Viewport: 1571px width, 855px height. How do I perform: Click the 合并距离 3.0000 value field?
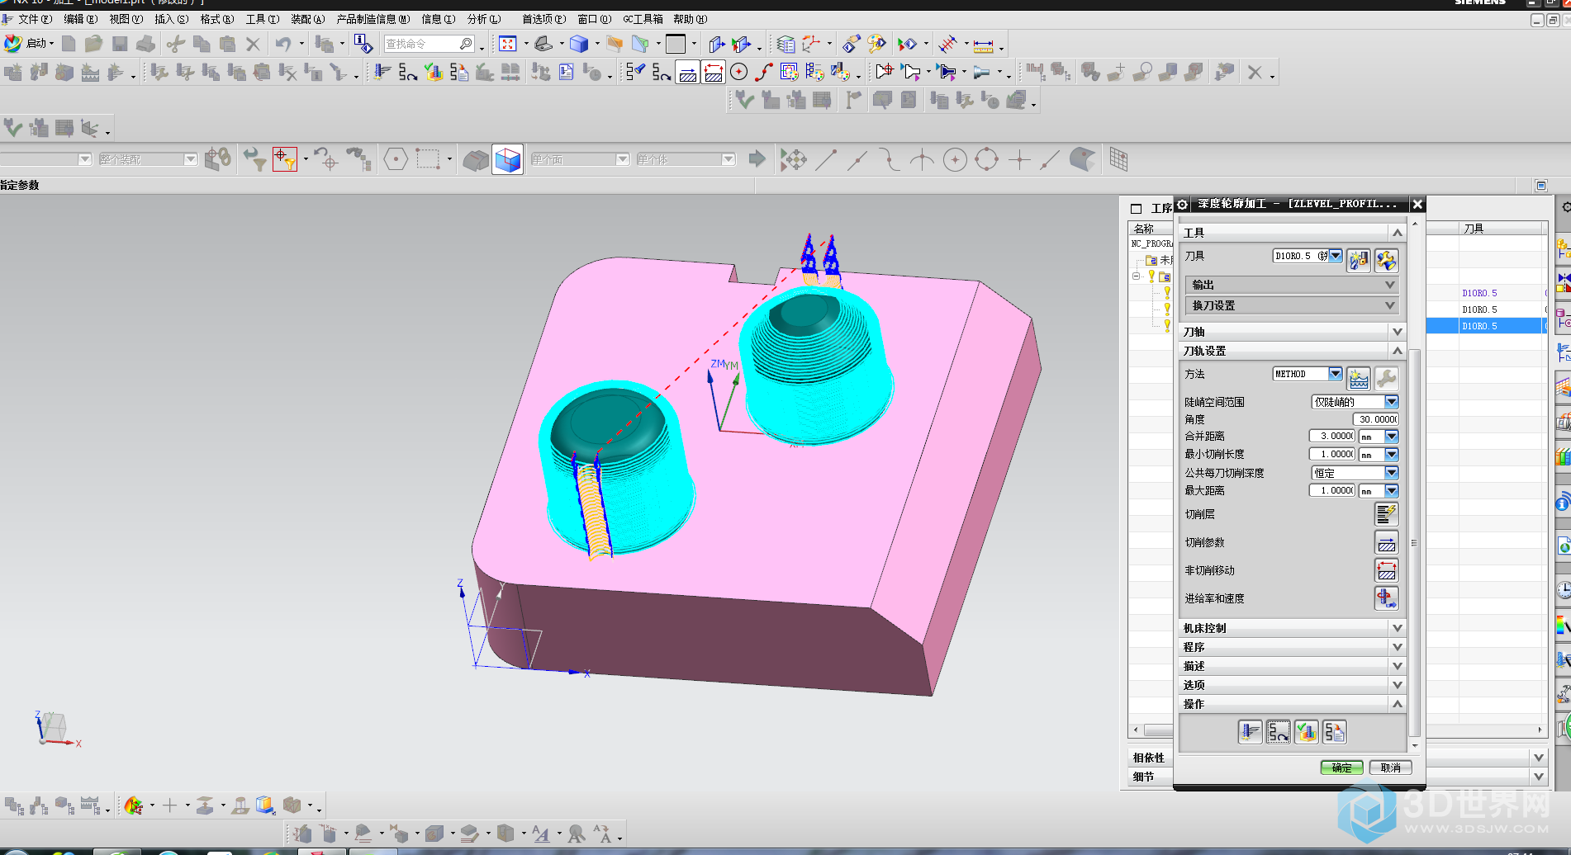[x=1332, y=436]
